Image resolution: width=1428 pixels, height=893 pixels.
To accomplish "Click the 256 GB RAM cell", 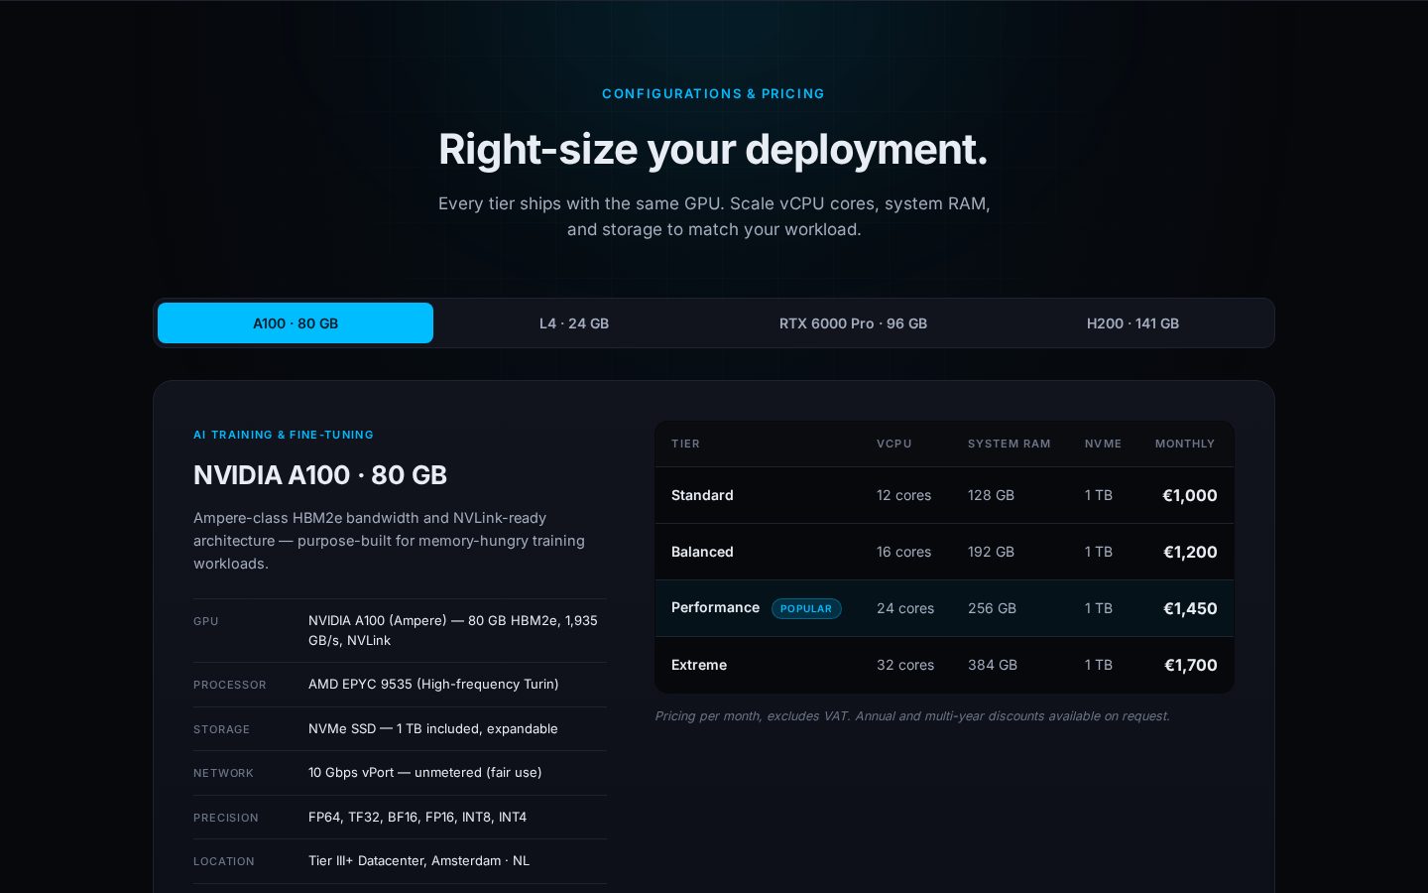I will [x=992, y=608].
